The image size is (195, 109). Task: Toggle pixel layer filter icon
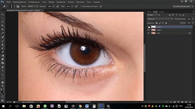(170, 15)
